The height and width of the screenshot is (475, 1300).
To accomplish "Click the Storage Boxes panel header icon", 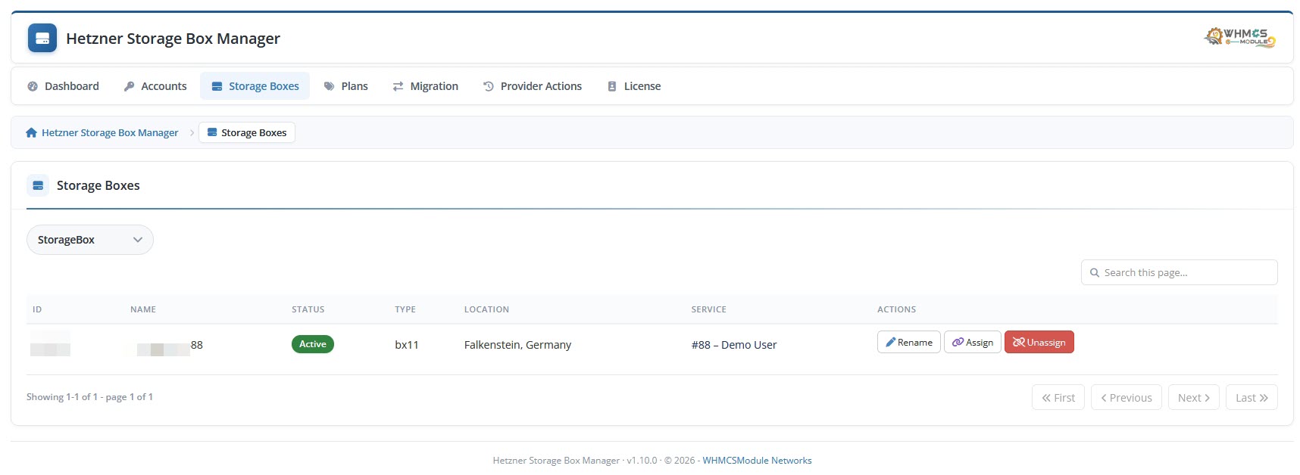I will click(38, 185).
